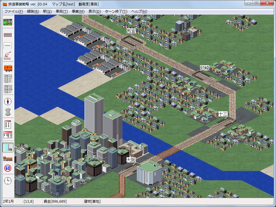Click the overview map icon in toolbar
The image size is (276, 207).
(x=8, y=22)
